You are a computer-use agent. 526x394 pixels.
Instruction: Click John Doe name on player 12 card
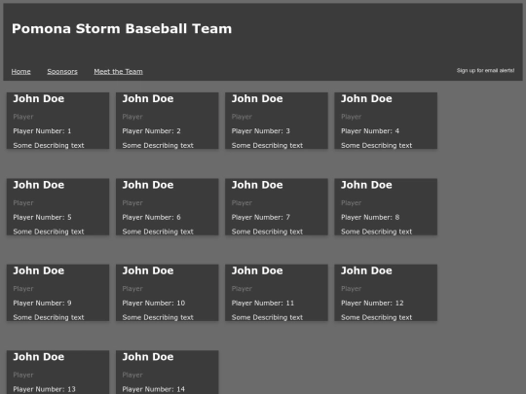(x=366, y=270)
